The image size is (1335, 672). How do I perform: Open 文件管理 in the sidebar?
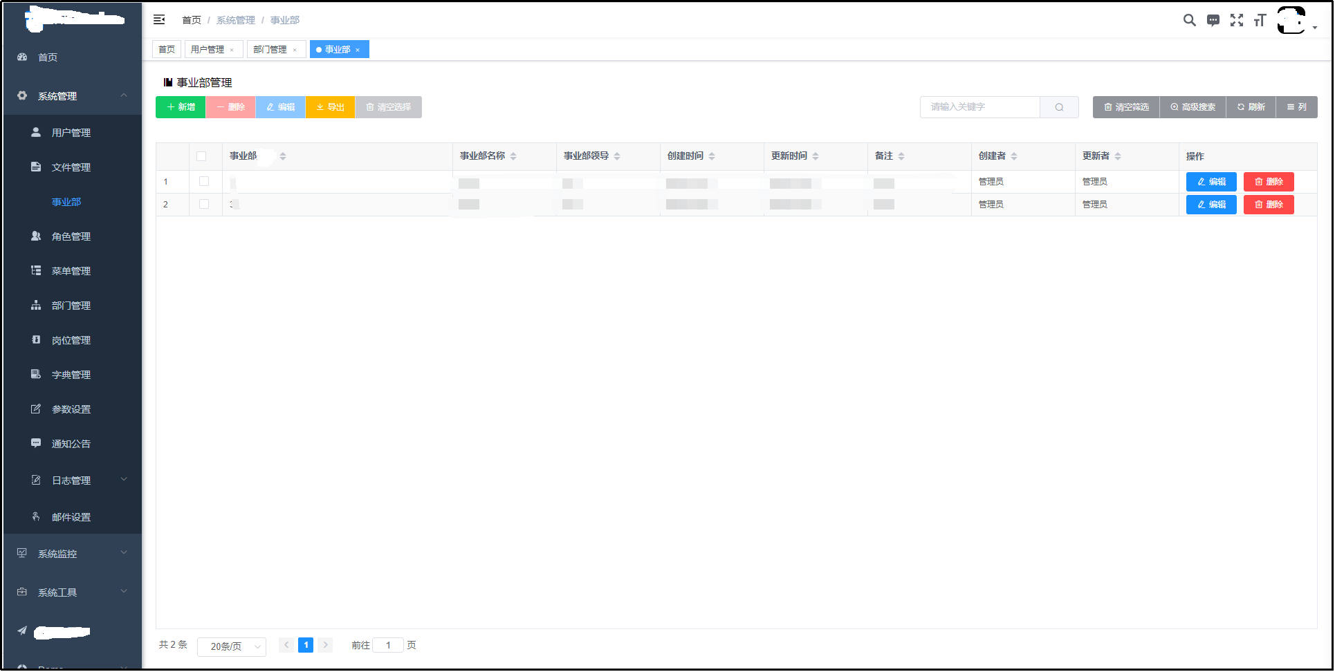click(71, 167)
